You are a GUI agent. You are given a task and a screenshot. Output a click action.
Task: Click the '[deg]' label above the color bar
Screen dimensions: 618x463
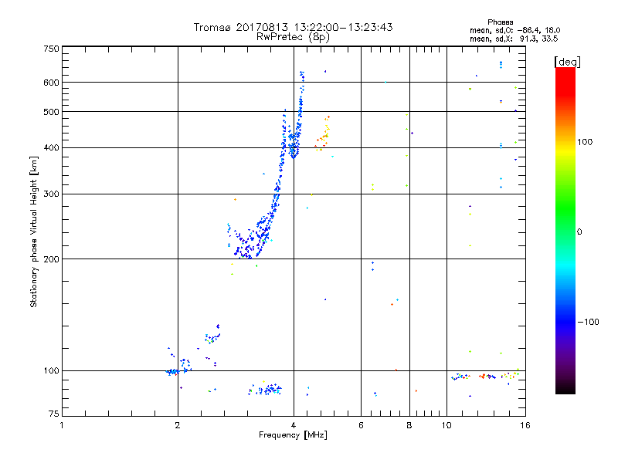[x=567, y=62]
